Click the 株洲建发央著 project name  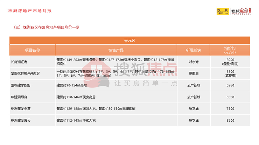[x=21, y=109]
